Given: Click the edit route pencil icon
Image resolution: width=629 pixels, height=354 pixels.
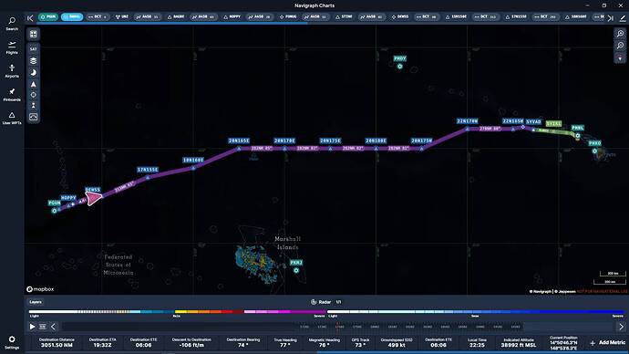Looking at the screenshot, I should (x=623, y=17).
